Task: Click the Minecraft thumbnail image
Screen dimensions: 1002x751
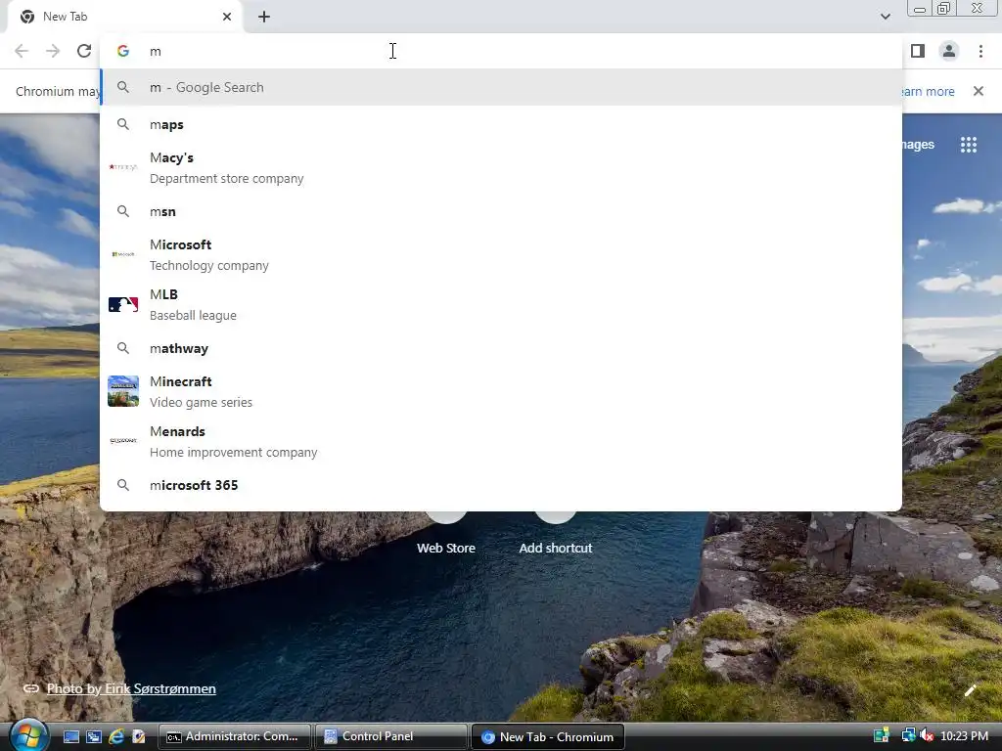Action: (123, 391)
